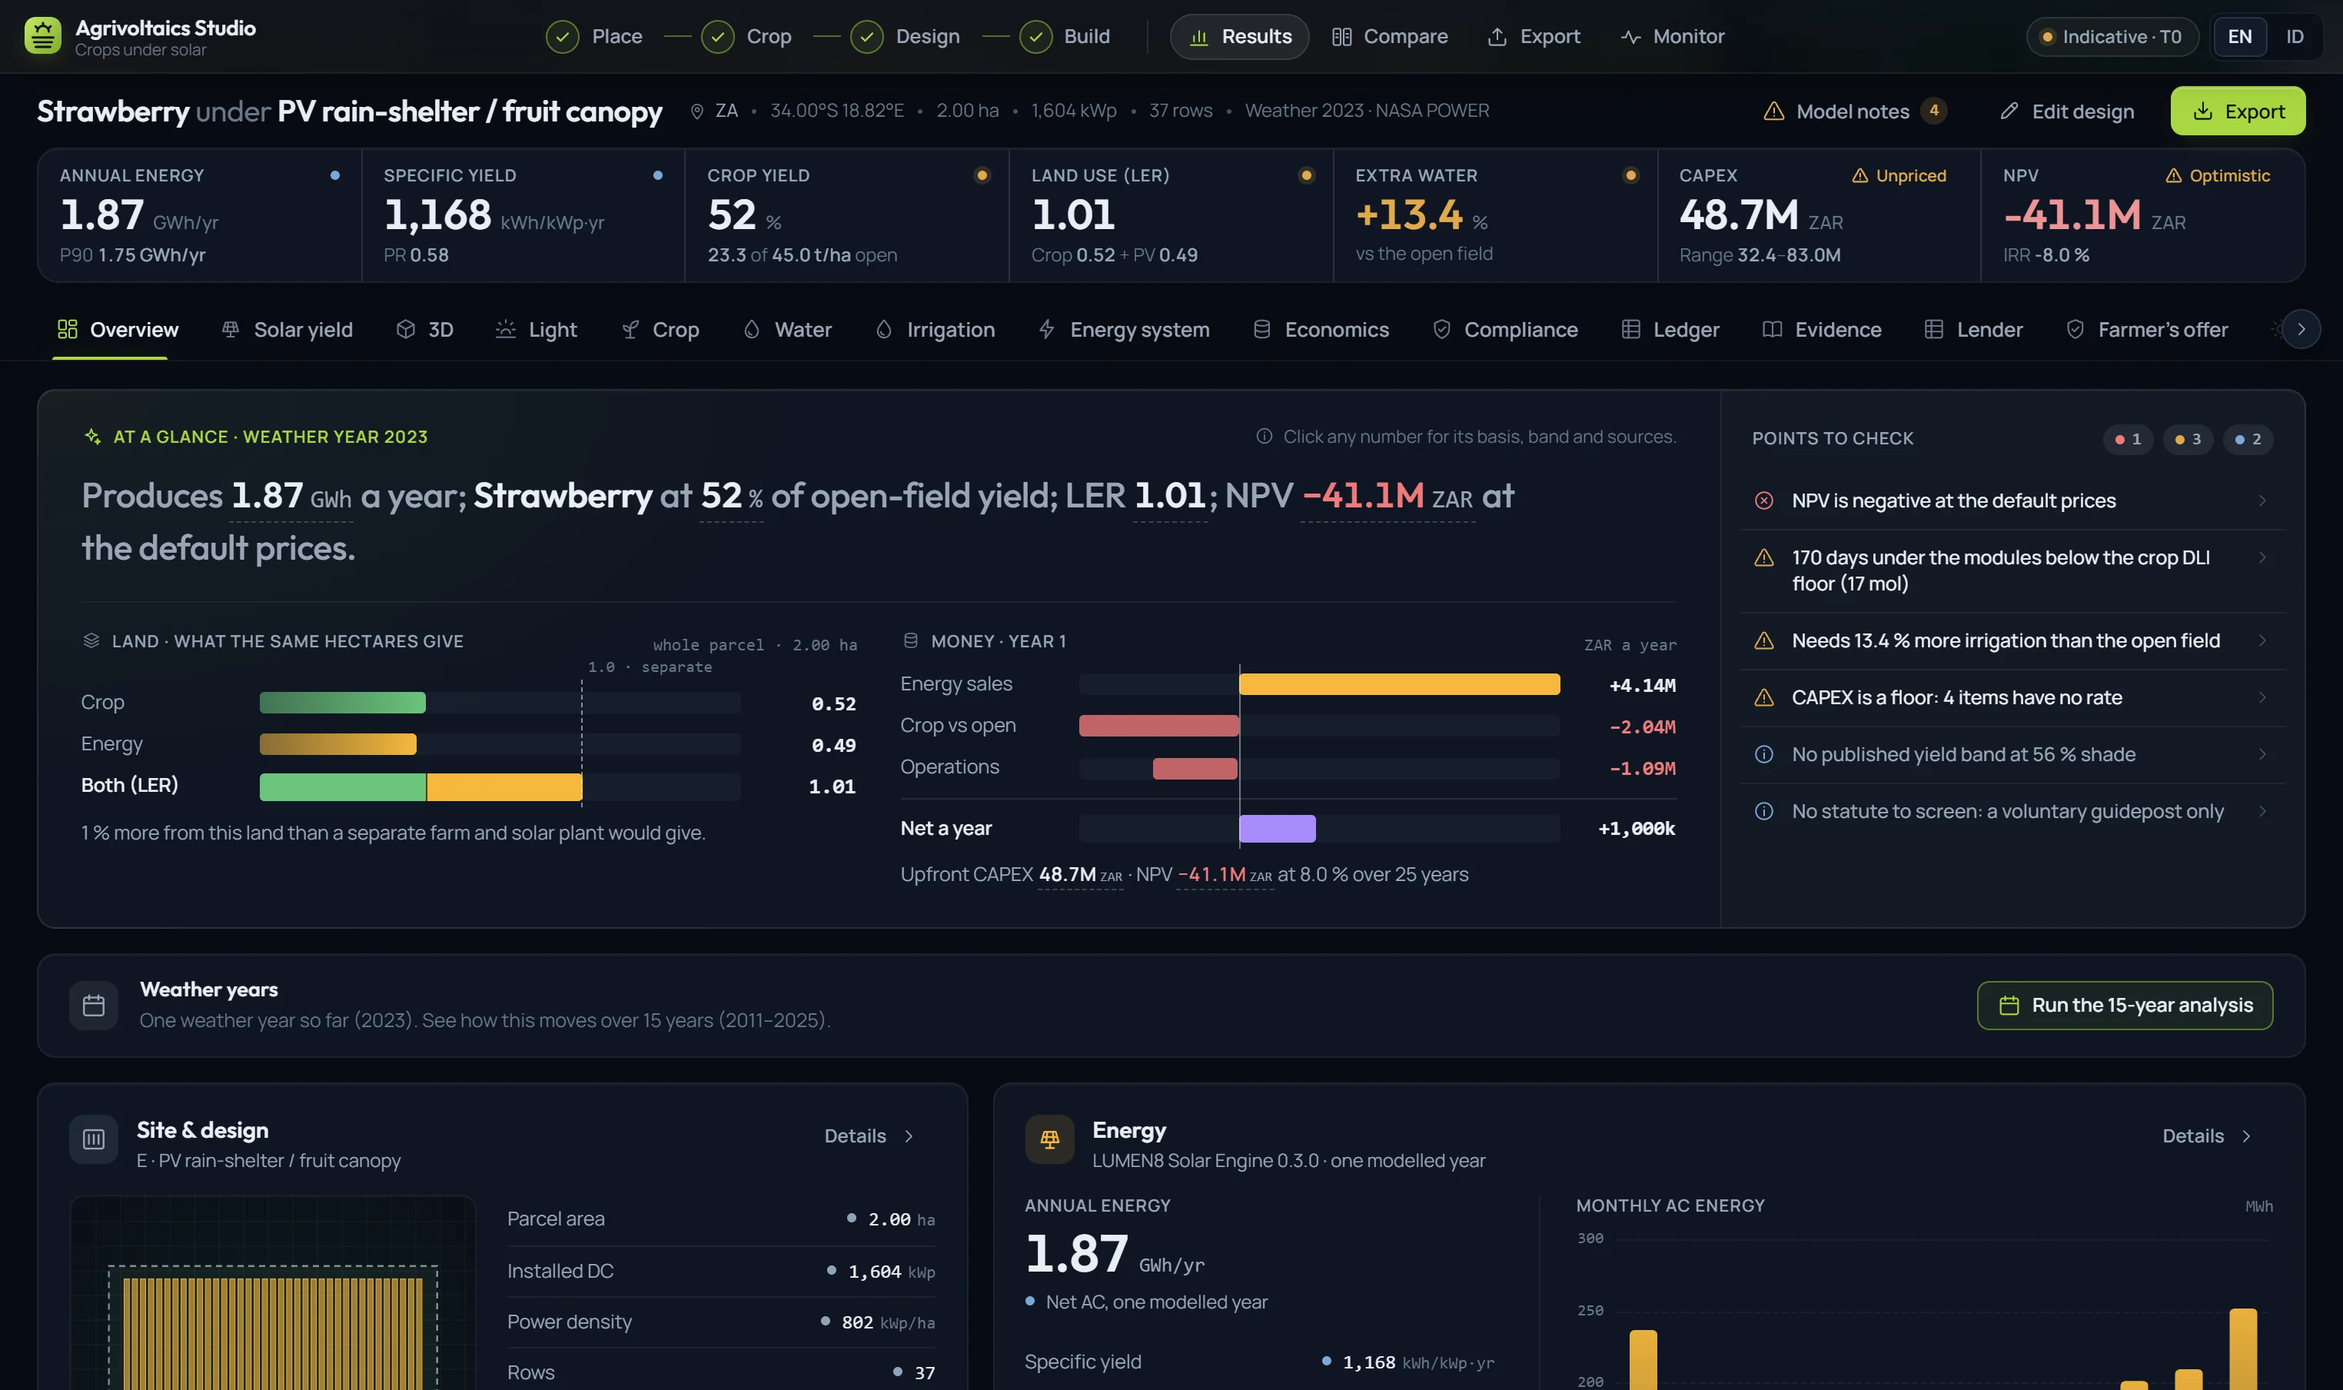
Task: Click the Crop Yield 52 % card
Action: point(846,215)
